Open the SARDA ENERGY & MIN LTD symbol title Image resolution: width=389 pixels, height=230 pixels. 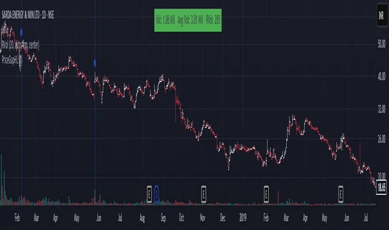28,15
